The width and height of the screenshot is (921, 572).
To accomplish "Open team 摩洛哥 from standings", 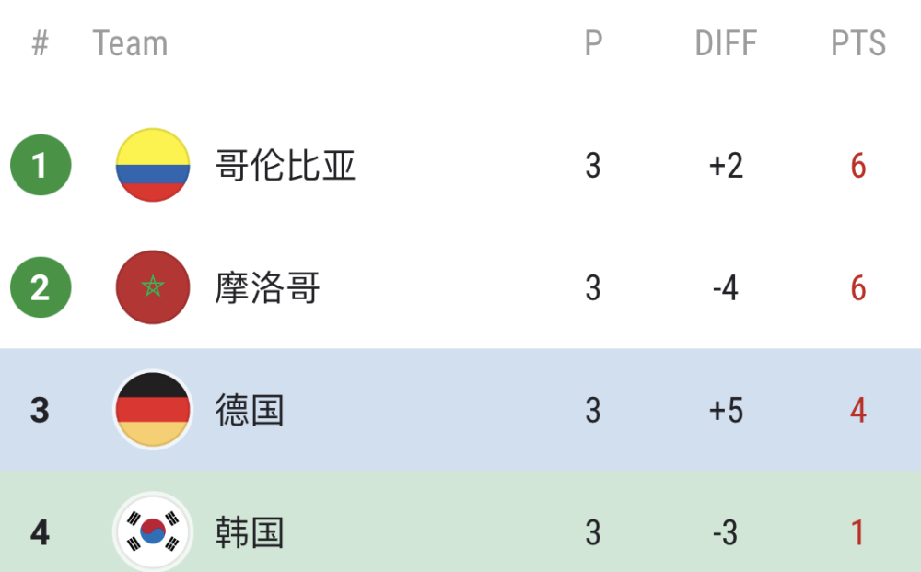I will coord(267,288).
